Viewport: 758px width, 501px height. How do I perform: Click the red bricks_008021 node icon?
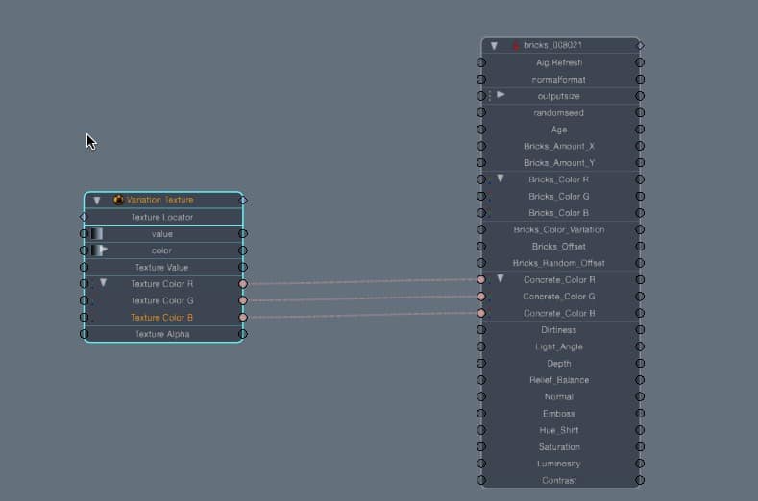pyautogui.click(x=516, y=45)
